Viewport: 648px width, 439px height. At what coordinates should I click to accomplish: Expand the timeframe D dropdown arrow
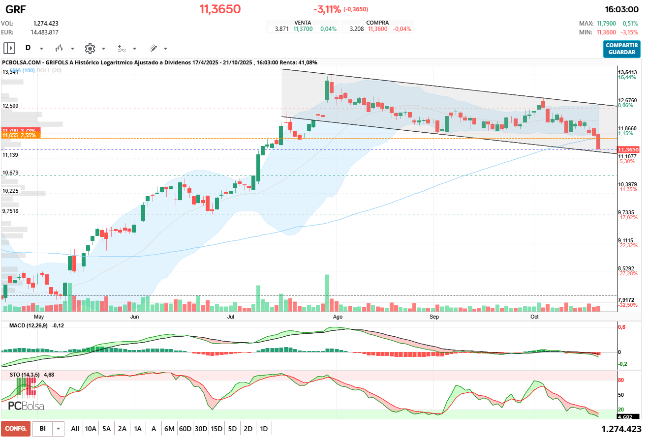(x=41, y=49)
